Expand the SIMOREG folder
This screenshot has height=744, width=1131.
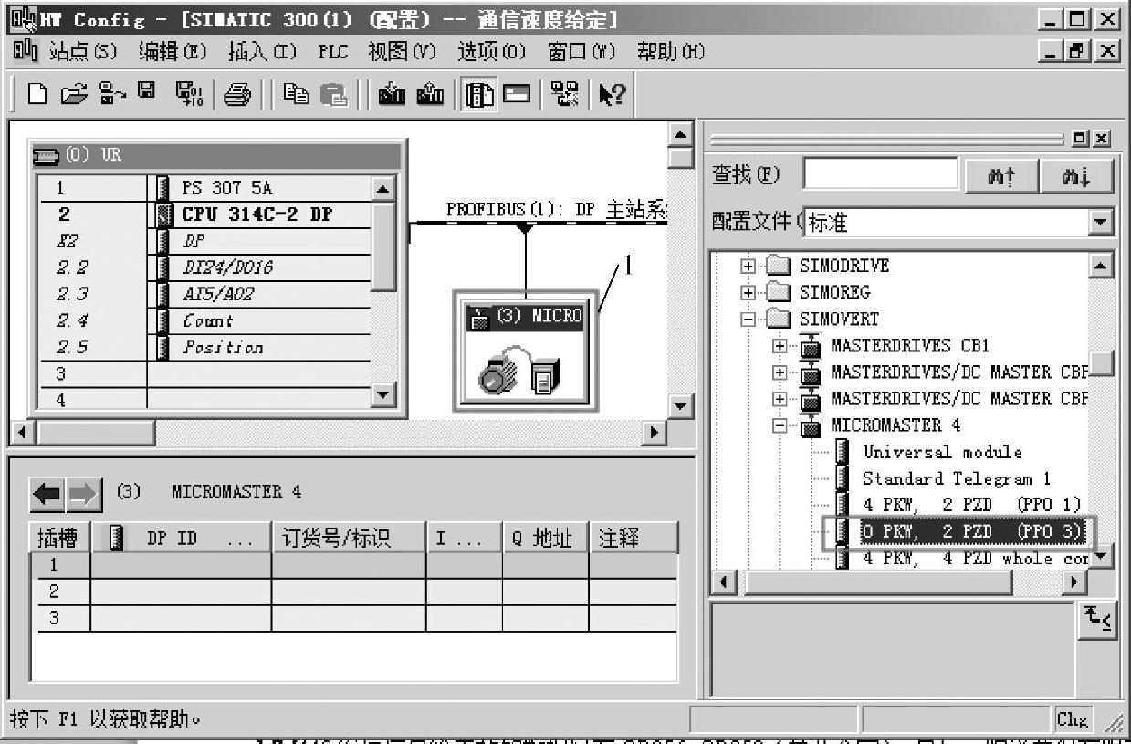click(x=749, y=293)
